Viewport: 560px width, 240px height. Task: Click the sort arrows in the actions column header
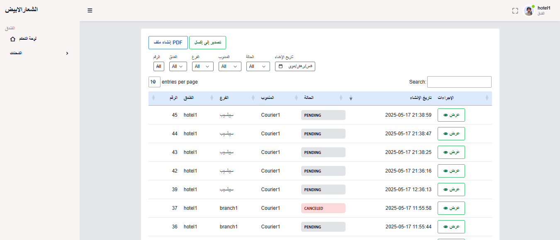pos(487,98)
